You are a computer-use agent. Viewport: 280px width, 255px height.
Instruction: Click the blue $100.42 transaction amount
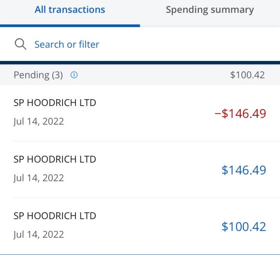(244, 227)
